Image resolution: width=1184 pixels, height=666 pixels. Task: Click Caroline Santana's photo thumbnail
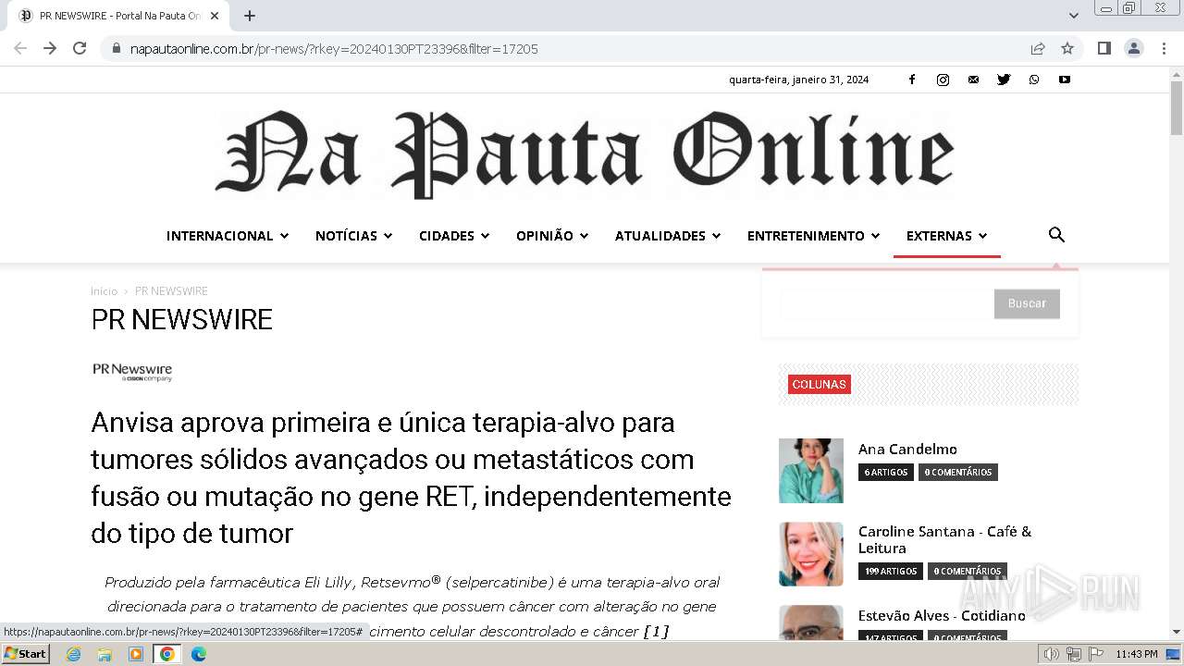coord(811,554)
